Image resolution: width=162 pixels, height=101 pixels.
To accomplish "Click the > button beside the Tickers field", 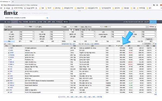I will 147,27.
